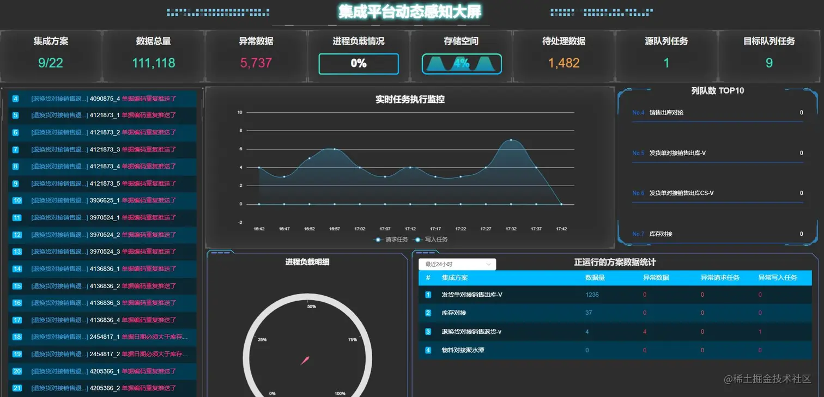Select the 退换货对接销售退货-v table row

pos(615,332)
